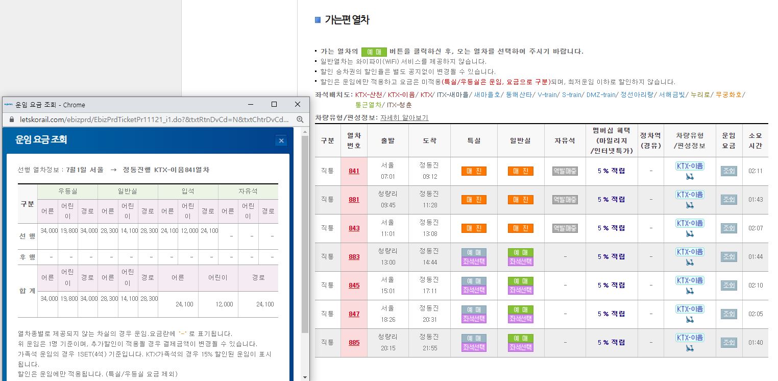The height and width of the screenshot is (381, 778).
Task: Reserve 일반실 예매 for train 885
Action: [520, 338]
